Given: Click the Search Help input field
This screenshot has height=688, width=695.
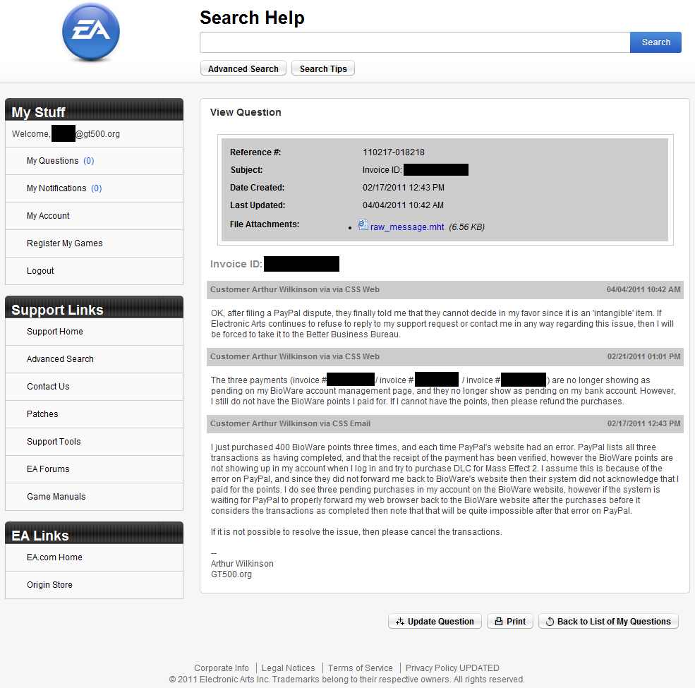Looking at the screenshot, I should pos(414,42).
